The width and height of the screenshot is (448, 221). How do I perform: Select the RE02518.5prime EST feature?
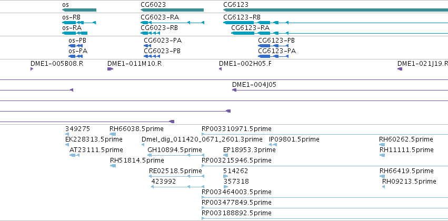pos(176,176)
